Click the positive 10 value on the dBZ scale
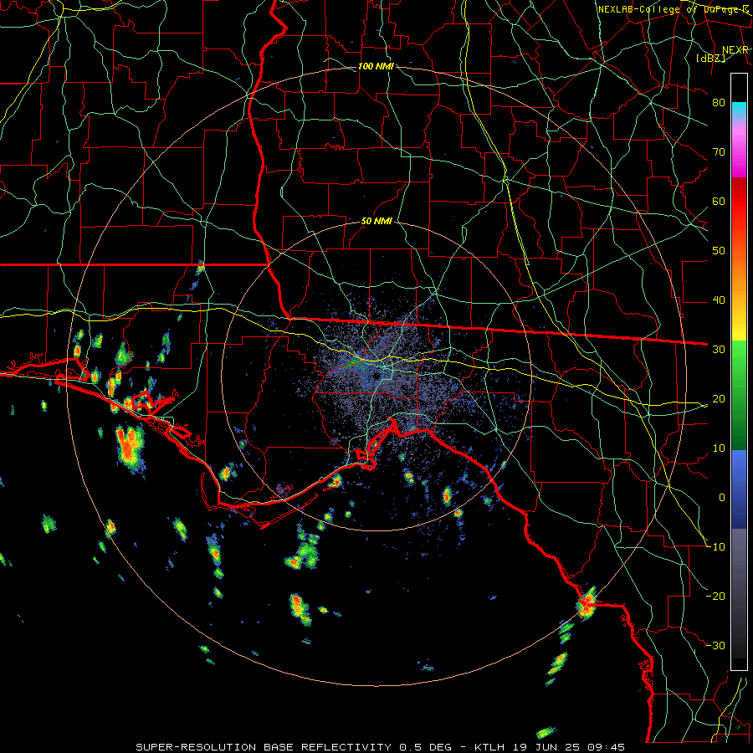 719,448
